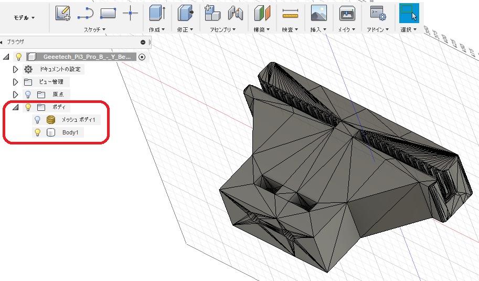Select the Geeetech_Pi3_Pro_B root component label
479x281 pixels.
pos(87,57)
